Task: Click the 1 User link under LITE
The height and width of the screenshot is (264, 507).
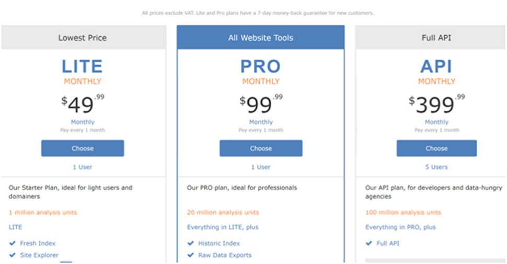Action: pos(83,167)
